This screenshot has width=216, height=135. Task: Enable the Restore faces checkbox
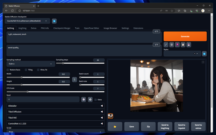pos(8,70)
